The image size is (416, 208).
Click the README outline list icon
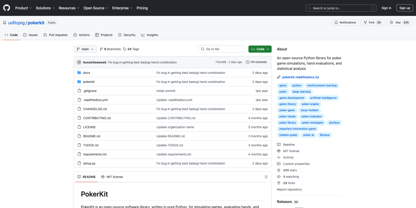pos(266,177)
